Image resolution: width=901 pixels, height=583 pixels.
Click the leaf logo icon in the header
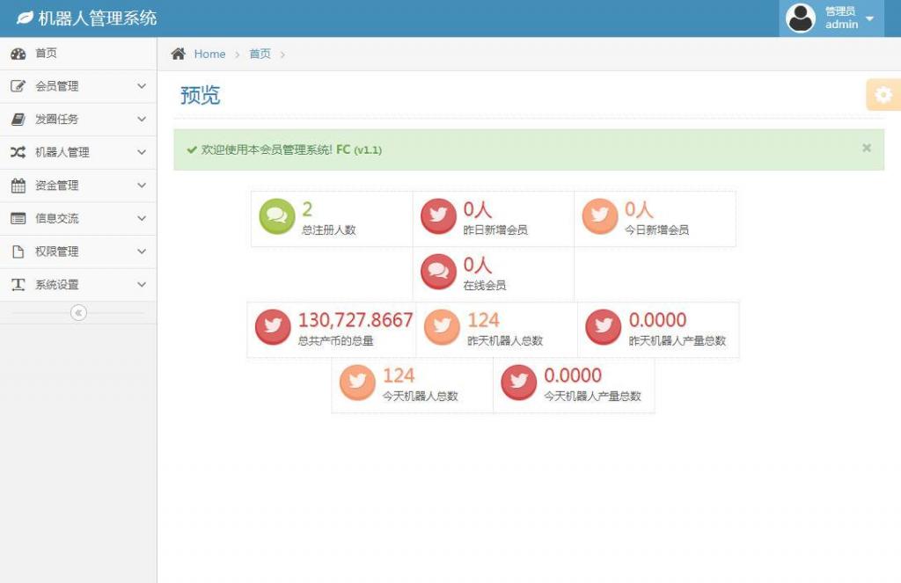point(26,17)
